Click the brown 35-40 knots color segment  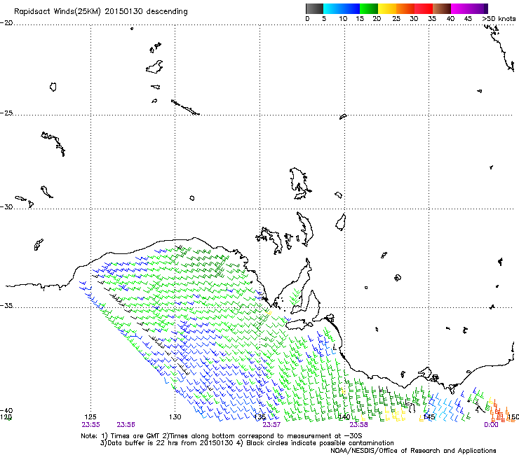click(442, 8)
